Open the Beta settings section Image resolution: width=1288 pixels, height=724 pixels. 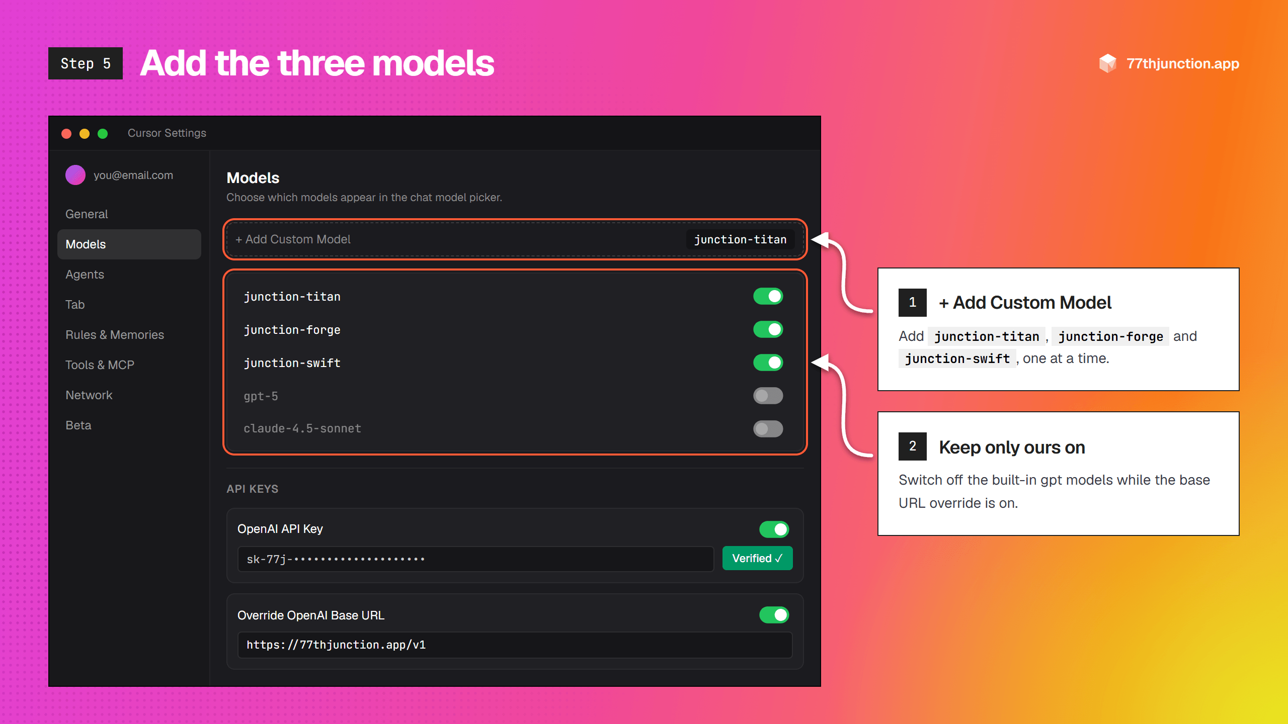coord(129,425)
